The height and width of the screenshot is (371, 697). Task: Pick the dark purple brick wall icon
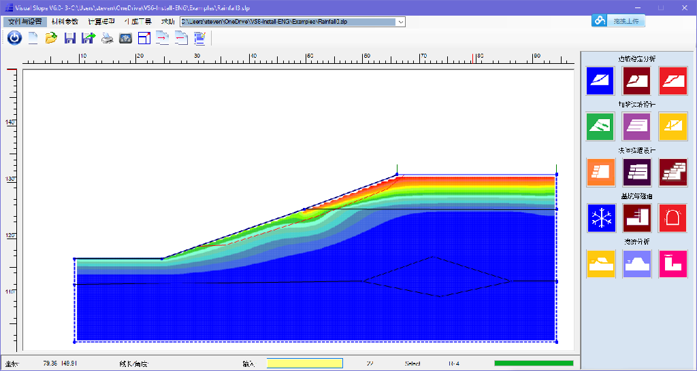[x=636, y=172]
